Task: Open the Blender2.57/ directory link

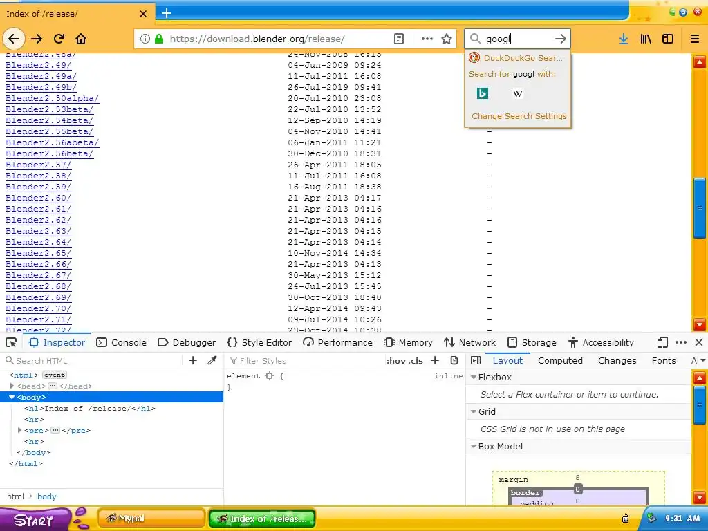Action: [39, 165]
